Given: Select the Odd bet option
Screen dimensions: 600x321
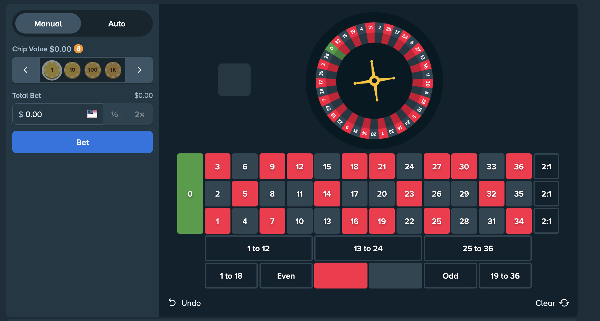Looking at the screenshot, I should tap(450, 276).
